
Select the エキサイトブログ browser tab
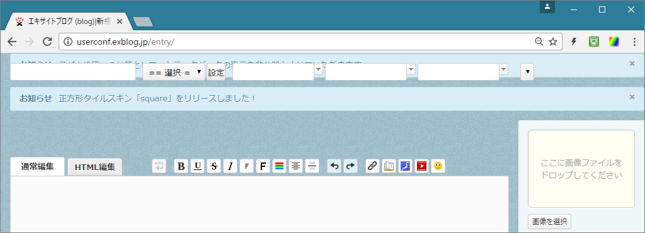(69, 22)
